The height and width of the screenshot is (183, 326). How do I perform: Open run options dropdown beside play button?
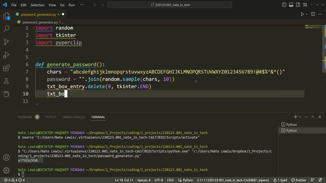click(x=307, y=14)
